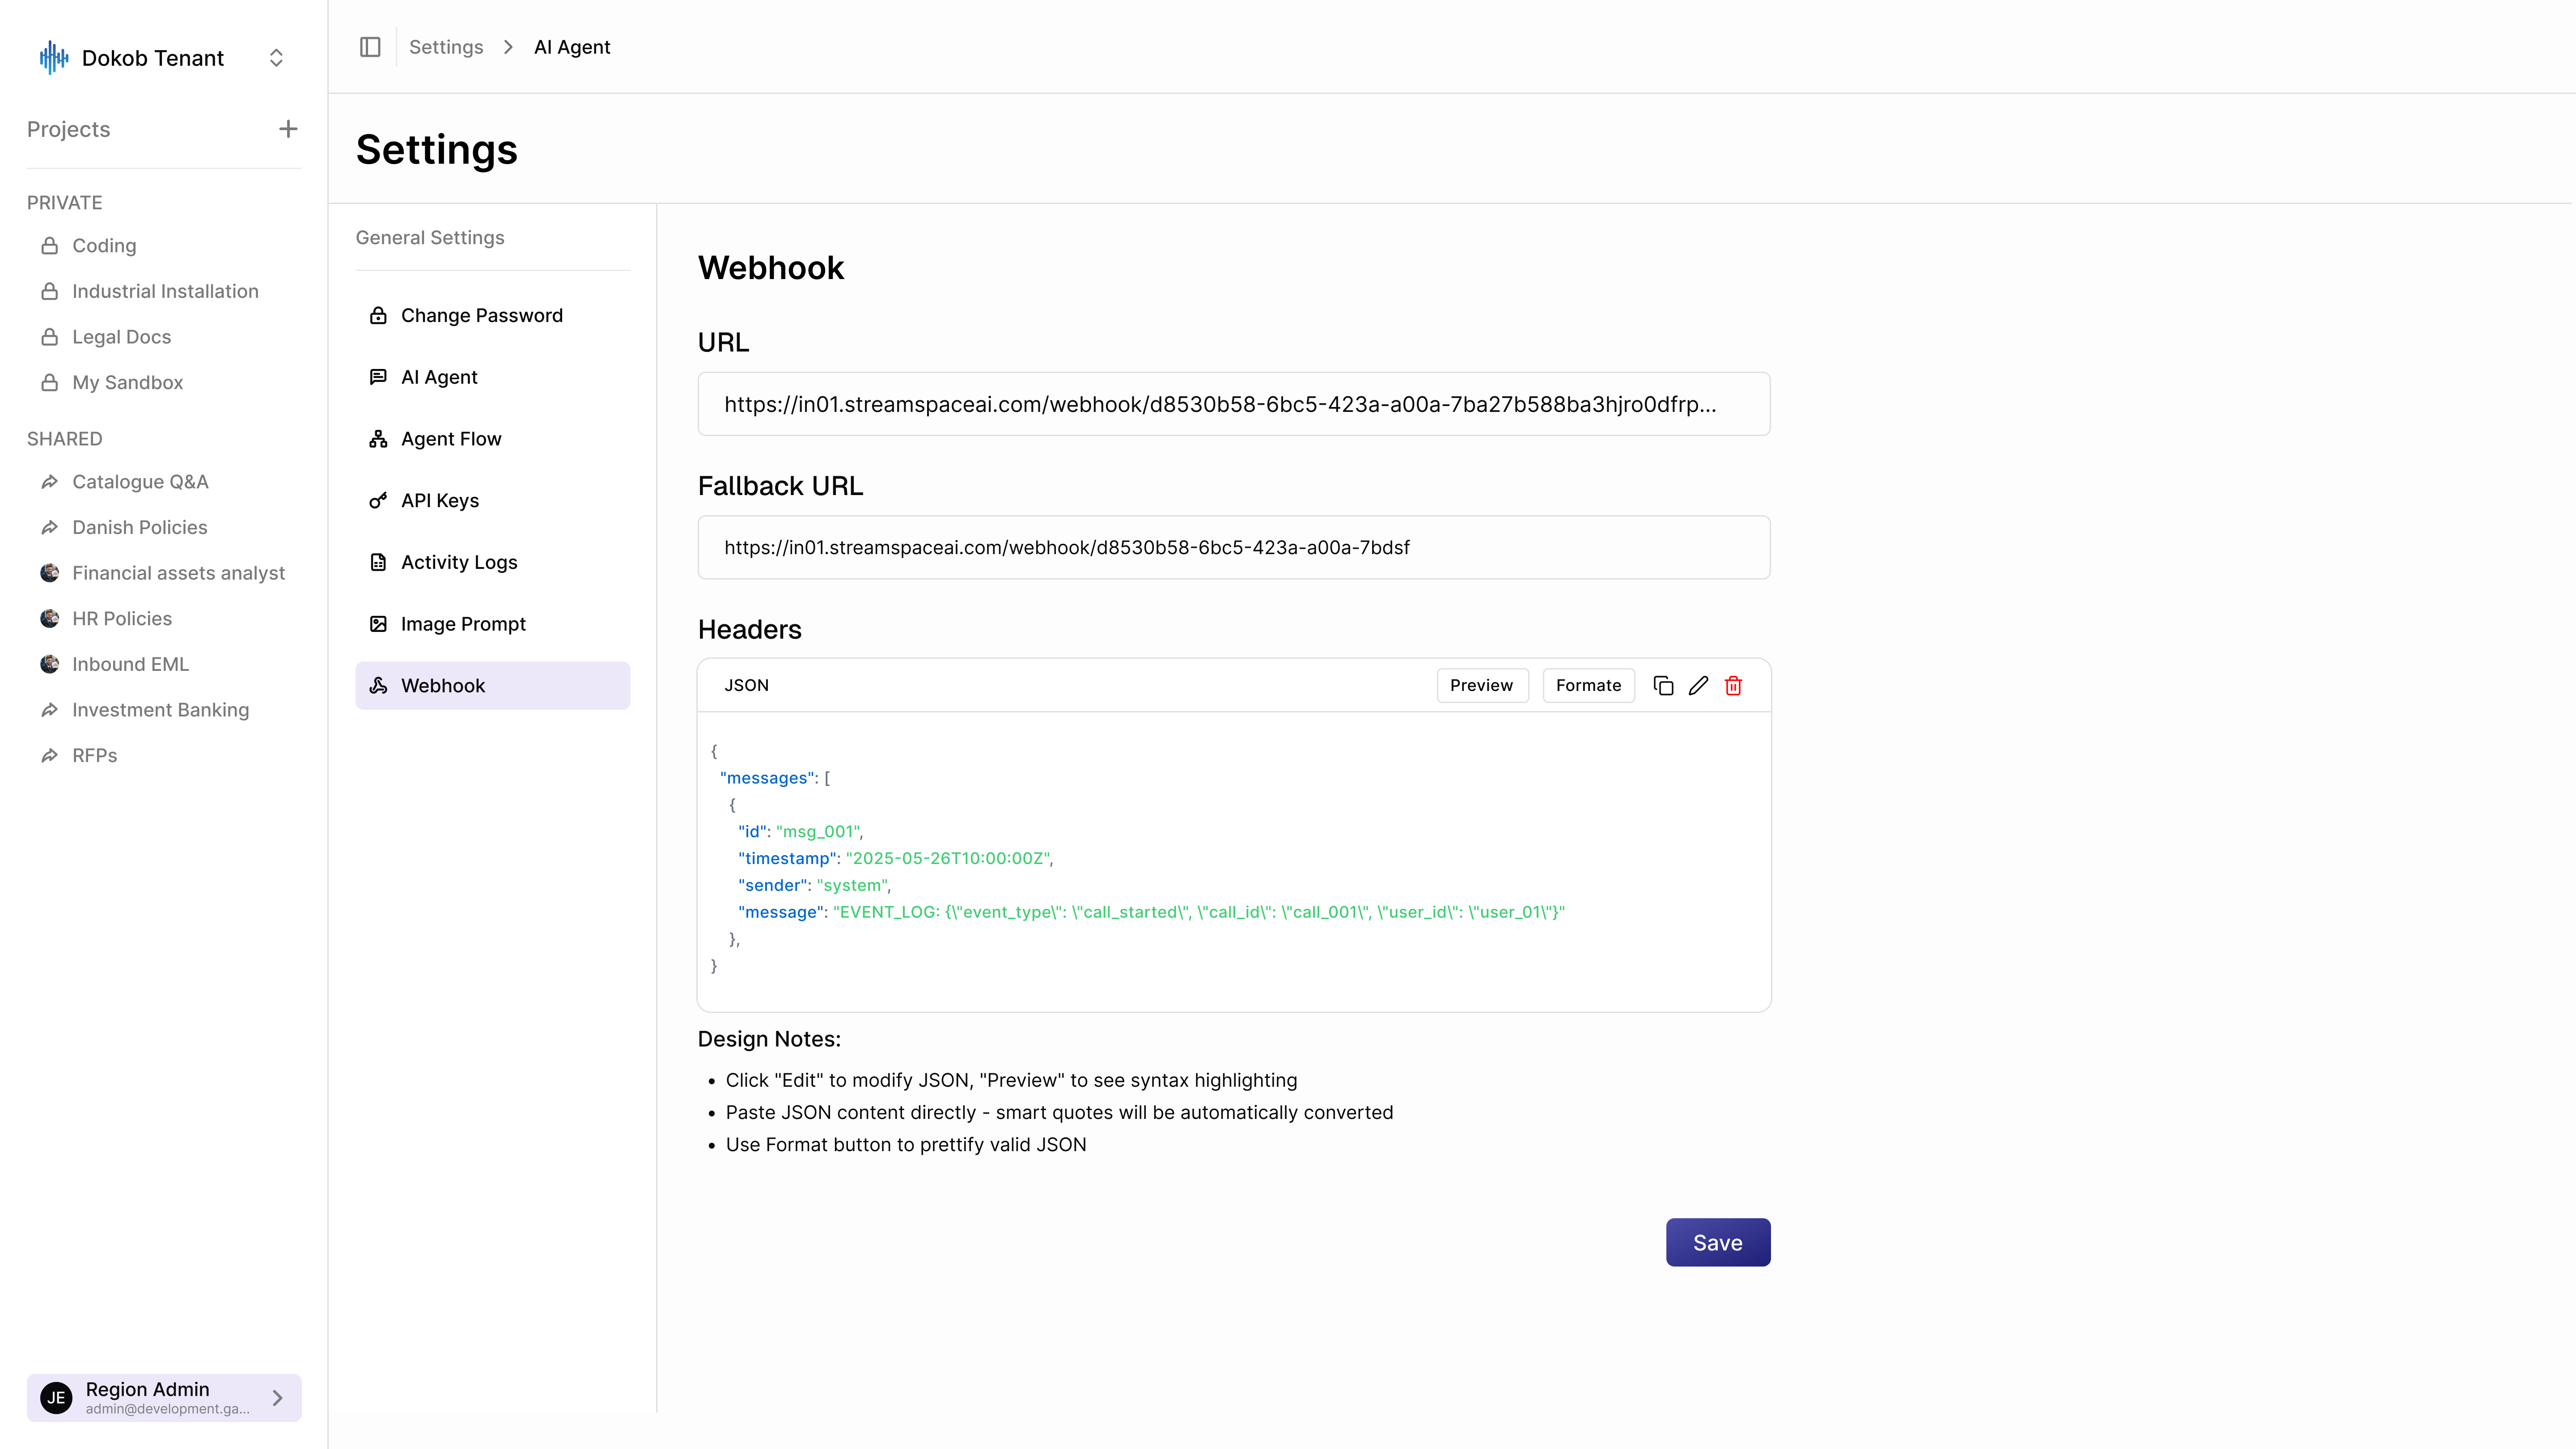Open Activity Logs settings section
The width and height of the screenshot is (2576, 1449).
(x=493, y=562)
